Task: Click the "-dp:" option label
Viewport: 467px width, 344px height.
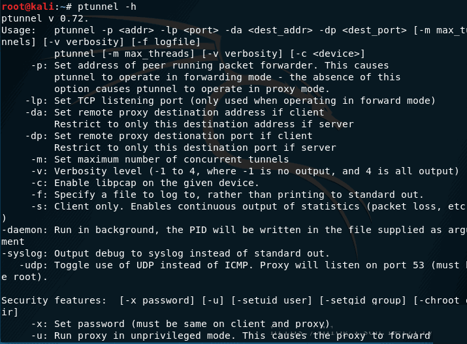Action: click(x=37, y=136)
